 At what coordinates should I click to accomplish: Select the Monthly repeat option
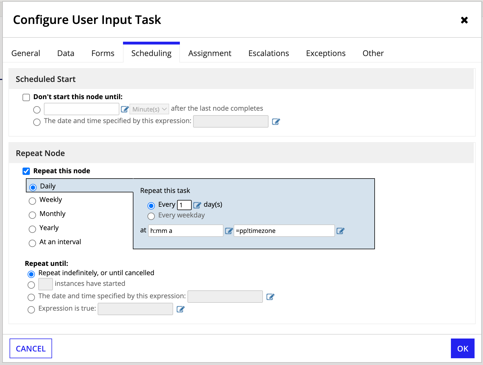(x=32, y=215)
